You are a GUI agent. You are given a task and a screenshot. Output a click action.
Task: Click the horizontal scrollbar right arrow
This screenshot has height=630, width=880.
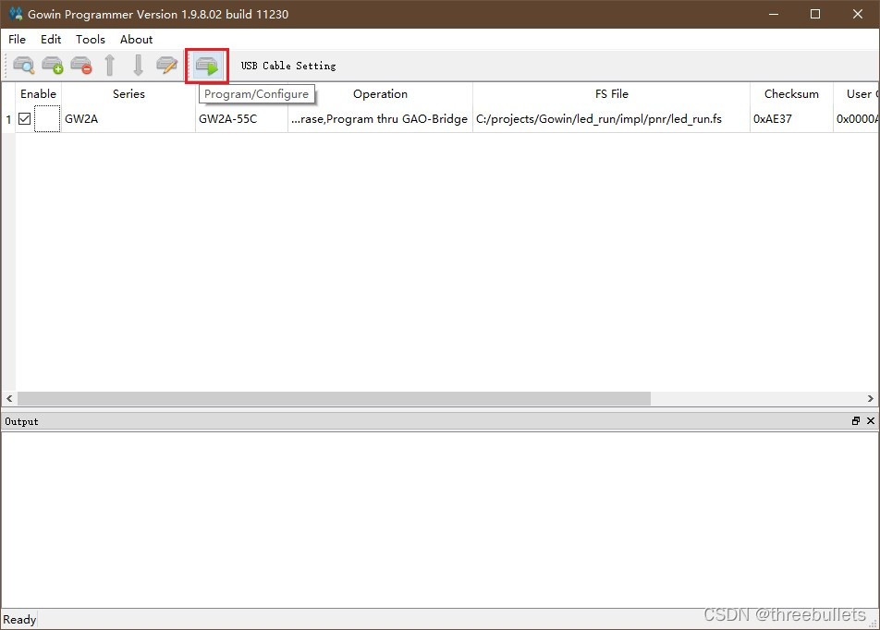tap(871, 398)
